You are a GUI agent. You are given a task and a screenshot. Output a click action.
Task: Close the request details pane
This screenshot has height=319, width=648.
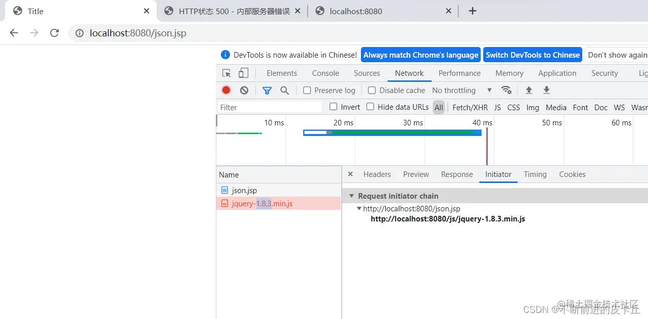pyautogui.click(x=350, y=174)
